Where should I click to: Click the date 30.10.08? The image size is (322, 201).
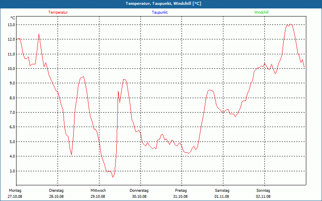[139, 197]
